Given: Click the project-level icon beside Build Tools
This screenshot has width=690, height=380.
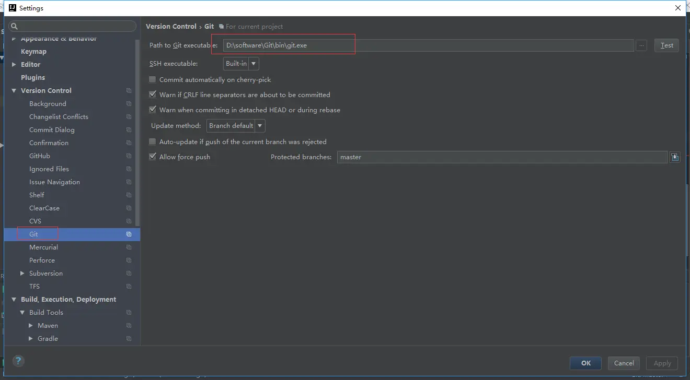Looking at the screenshot, I should pos(129,313).
